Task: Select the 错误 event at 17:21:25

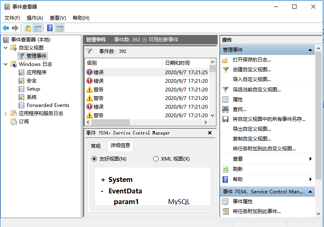Action: 147,73
